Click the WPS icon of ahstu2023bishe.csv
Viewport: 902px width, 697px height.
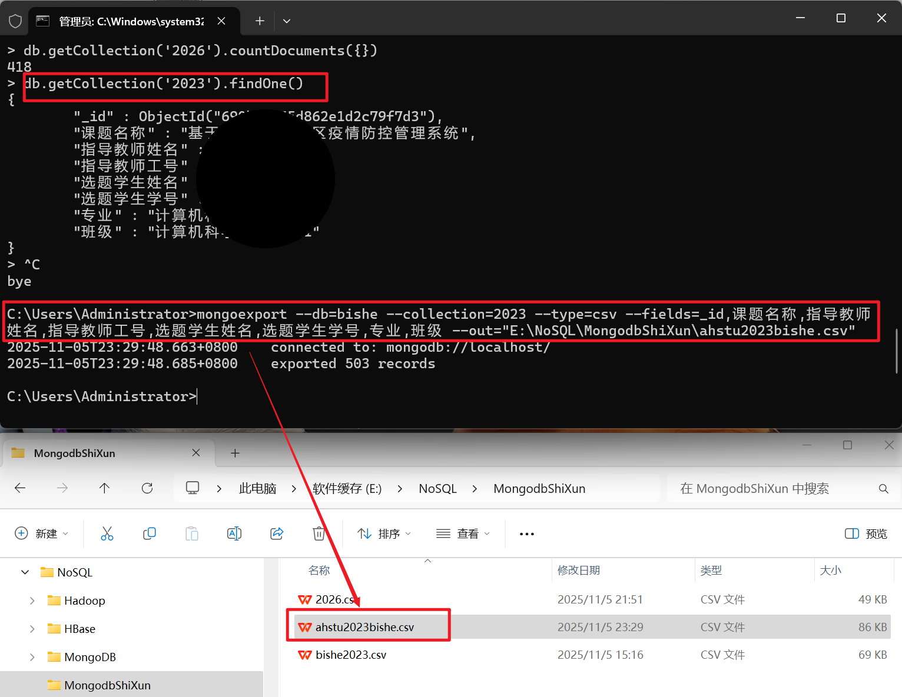point(305,627)
